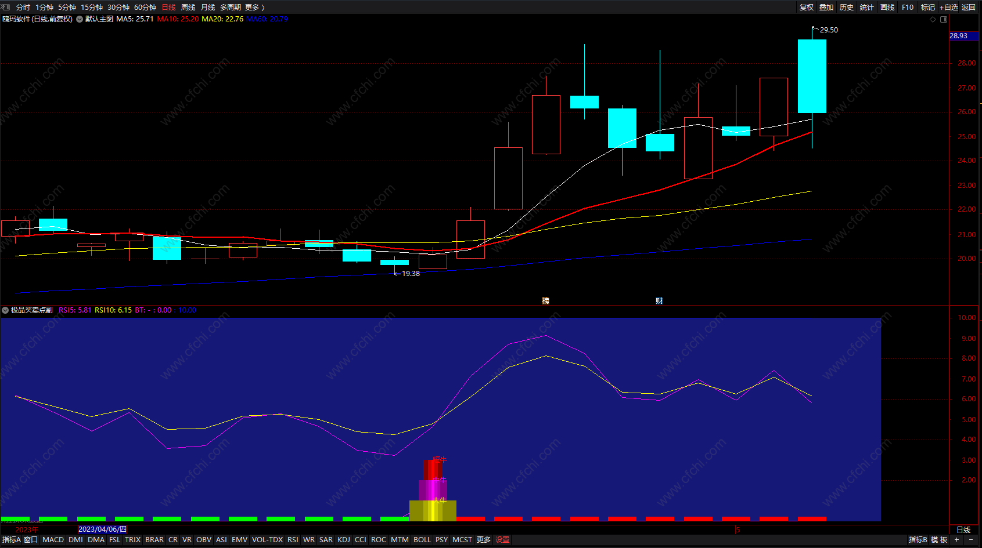Click the 返回 back button

pyautogui.click(x=969, y=7)
